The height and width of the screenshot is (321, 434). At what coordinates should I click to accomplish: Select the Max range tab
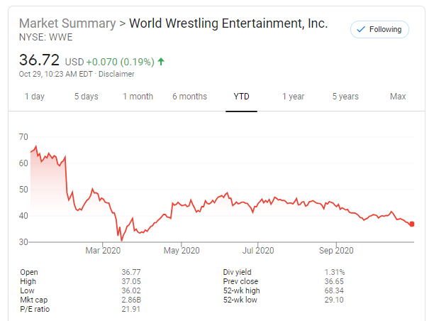pos(398,97)
